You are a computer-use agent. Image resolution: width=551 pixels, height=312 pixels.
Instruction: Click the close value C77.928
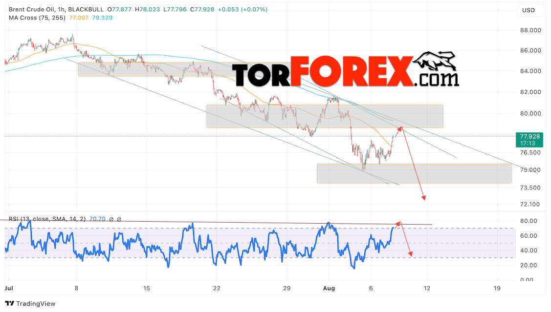coord(202,9)
